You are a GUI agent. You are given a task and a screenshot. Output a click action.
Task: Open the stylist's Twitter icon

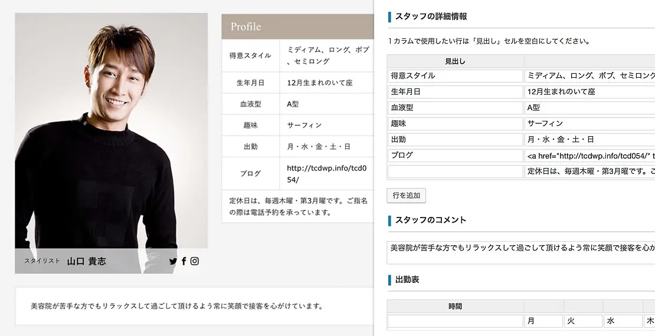[173, 261]
